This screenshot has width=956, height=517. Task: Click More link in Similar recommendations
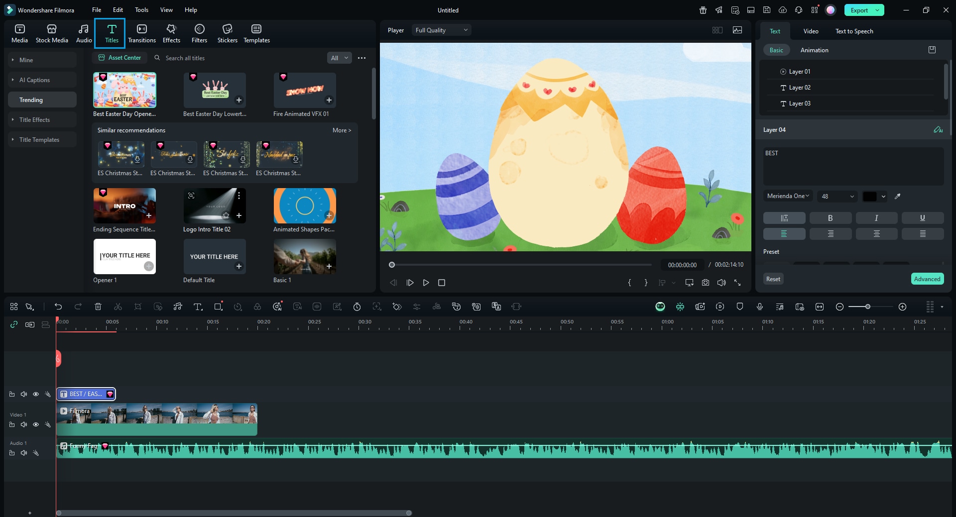point(342,130)
